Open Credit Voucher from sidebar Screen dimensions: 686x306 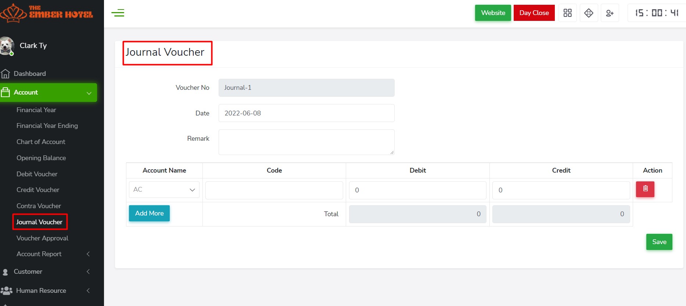(x=38, y=190)
